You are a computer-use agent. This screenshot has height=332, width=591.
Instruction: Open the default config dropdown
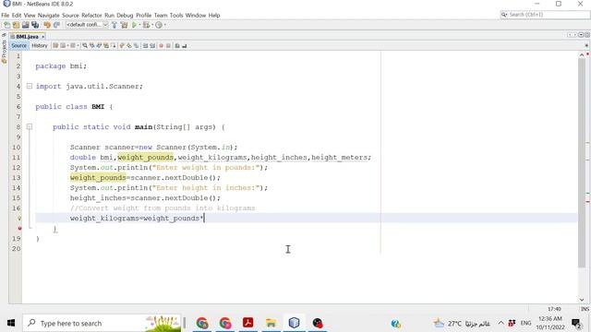87,25
